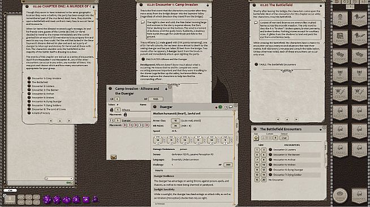Go to previous page in Chapter One window
370x207 pixels.
50,120
